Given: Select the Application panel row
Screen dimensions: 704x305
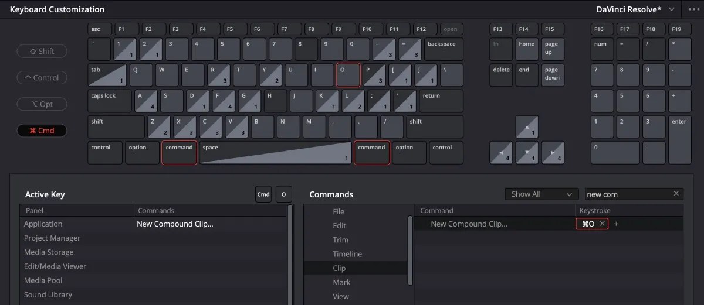Looking at the screenshot, I should pyautogui.click(x=153, y=224).
